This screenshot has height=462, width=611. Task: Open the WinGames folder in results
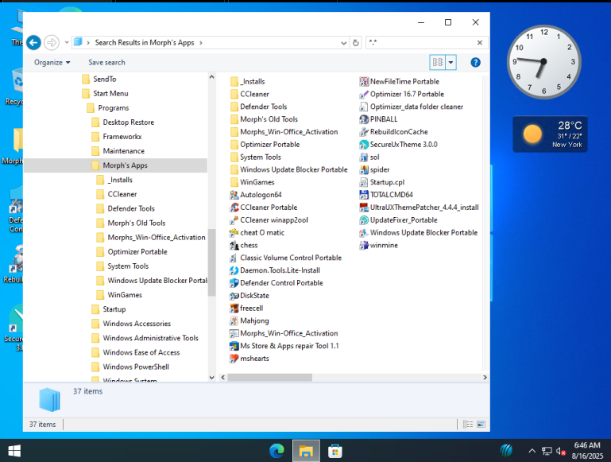(x=253, y=182)
